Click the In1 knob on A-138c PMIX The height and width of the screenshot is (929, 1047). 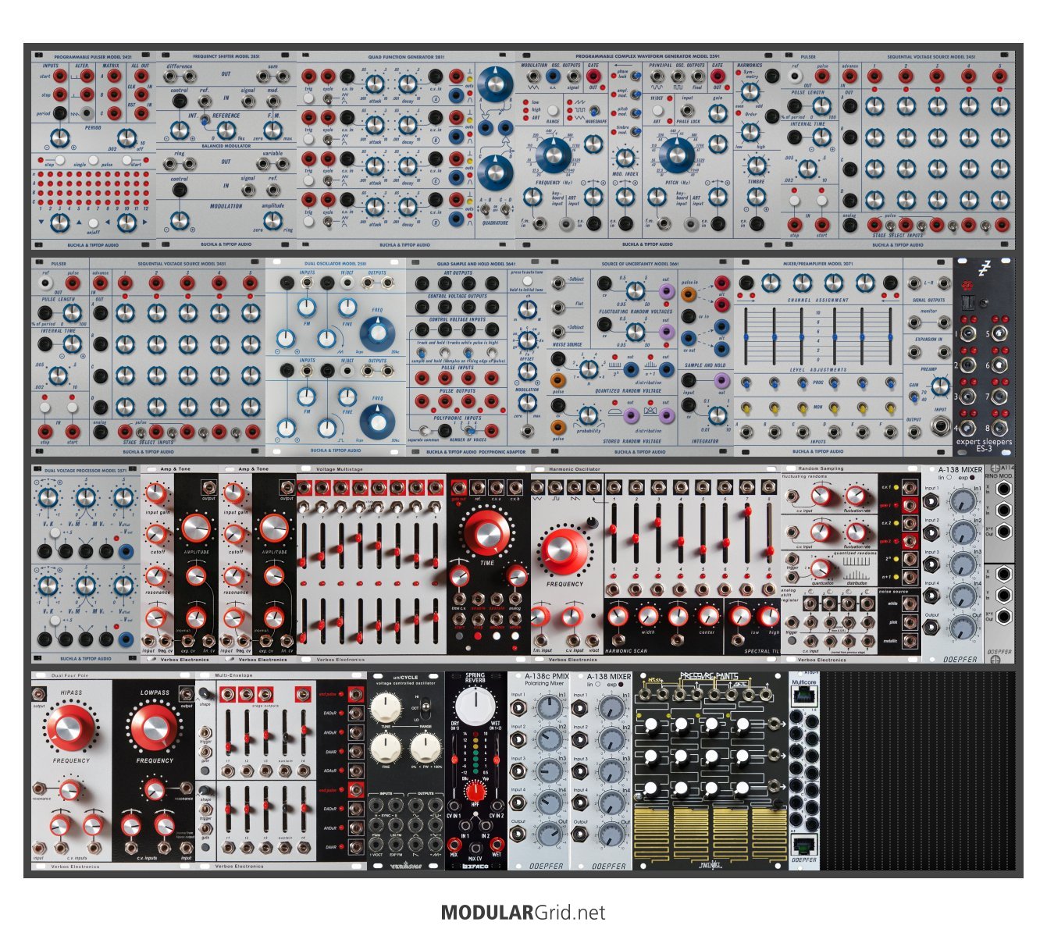tap(550, 708)
